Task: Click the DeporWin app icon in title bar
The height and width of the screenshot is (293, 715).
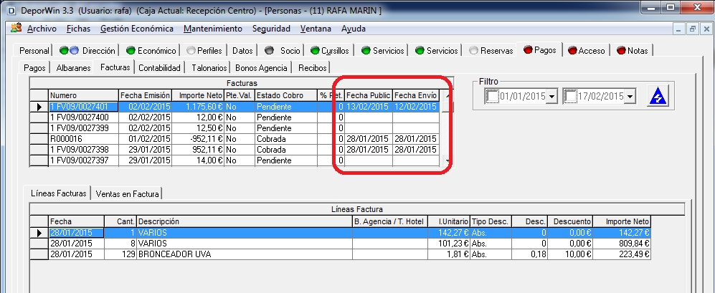Action: coord(12,10)
